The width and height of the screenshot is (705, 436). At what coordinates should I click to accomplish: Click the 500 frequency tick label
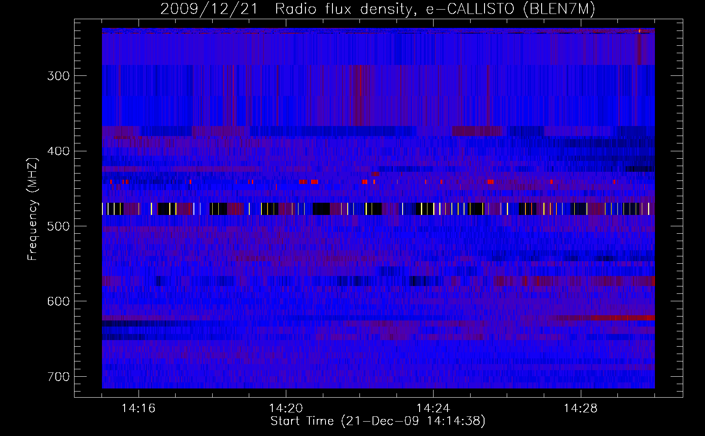click(58, 226)
